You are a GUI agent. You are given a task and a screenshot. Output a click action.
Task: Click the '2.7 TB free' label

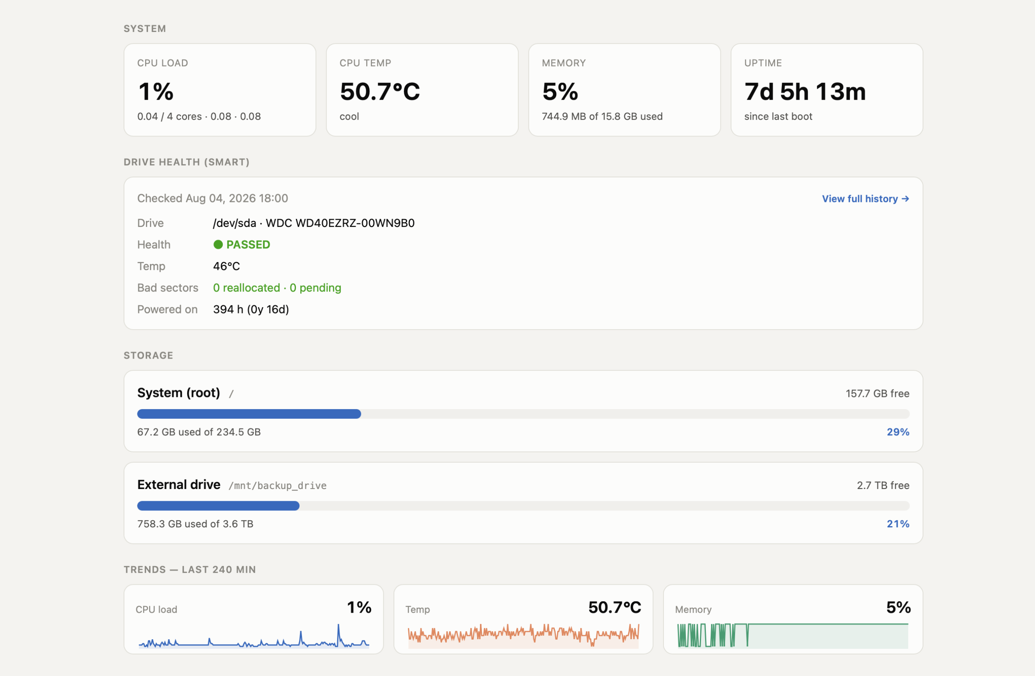click(x=883, y=485)
